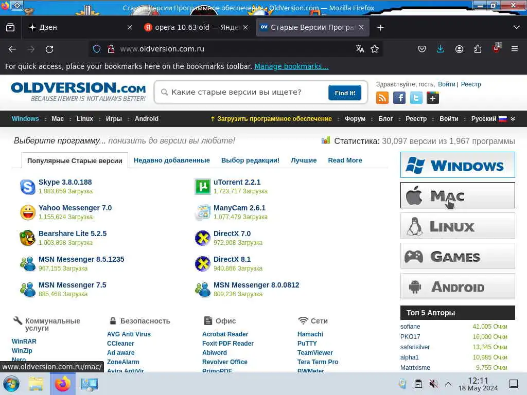The image size is (527, 395).
Task: Open Форум in the navigation bar
Action: tap(355, 119)
